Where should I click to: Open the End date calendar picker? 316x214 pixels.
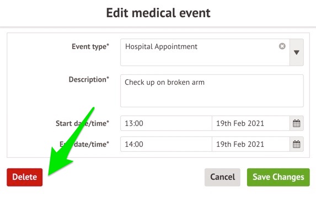click(297, 144)
